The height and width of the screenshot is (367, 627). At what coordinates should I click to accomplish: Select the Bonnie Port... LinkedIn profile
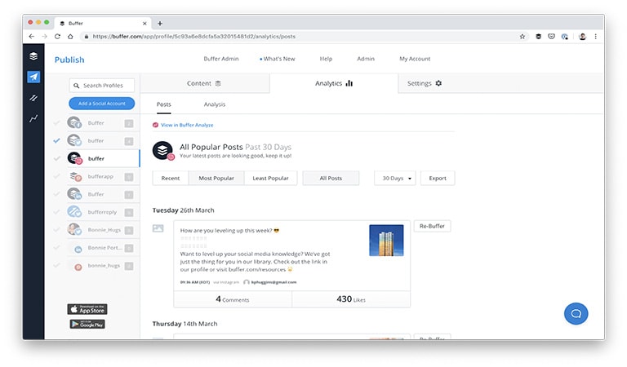point(104,248)
